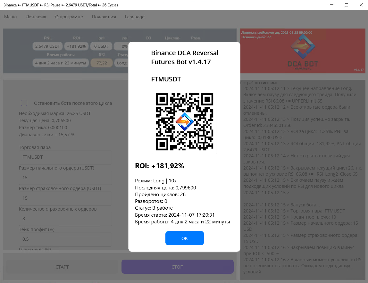Click the QR code in the dialog
The height and width of the screenshot is (283, 368).
184,121
